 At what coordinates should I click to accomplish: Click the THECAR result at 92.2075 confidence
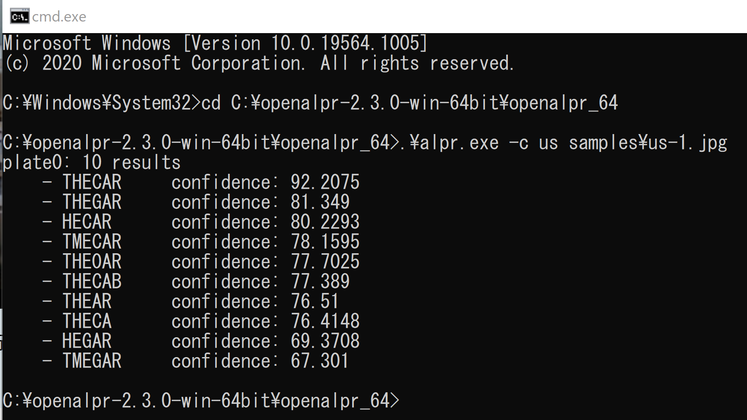tap(201, 182)
